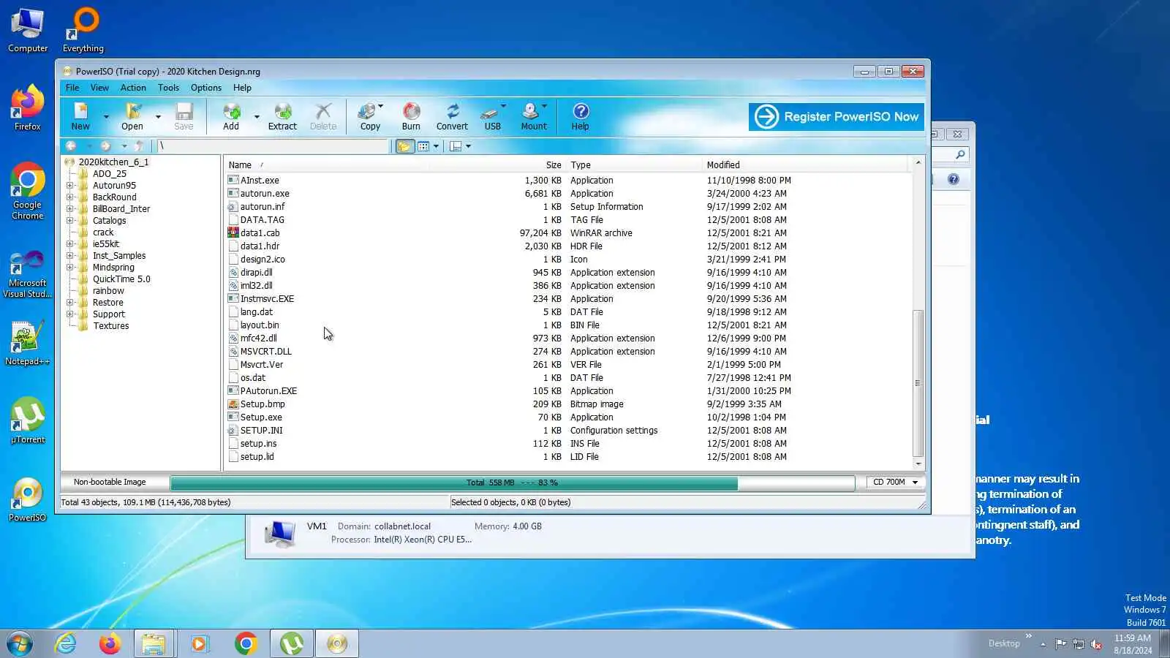Open the New button dropdown arrow
The height and width of the screenshot is (658, 1170).
(x=106, y=117)
